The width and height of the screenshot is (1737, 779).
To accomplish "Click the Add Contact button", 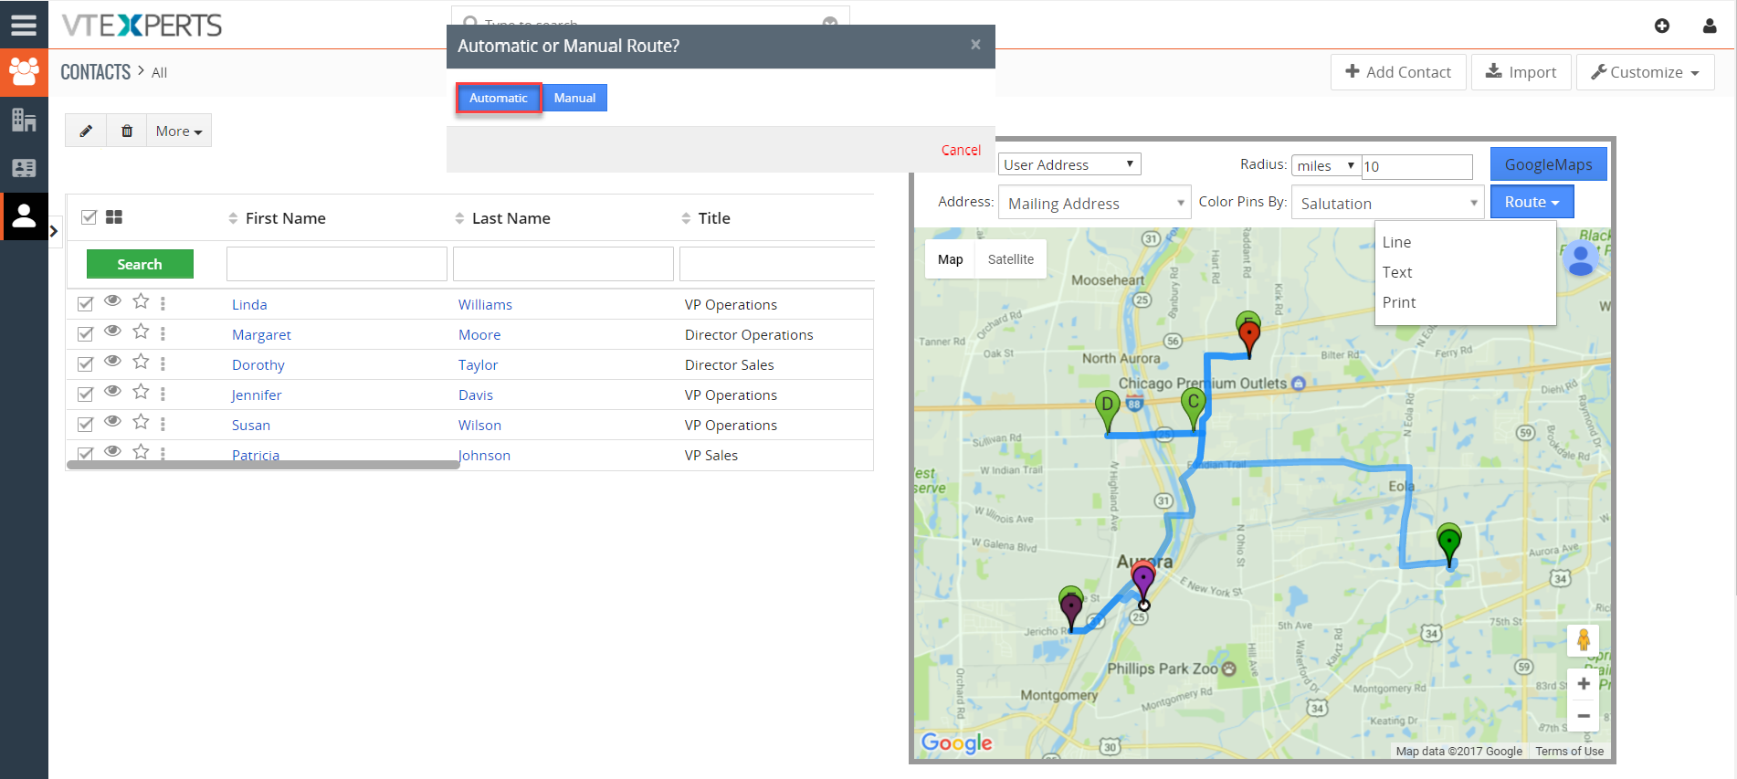I will (1398, 72).
